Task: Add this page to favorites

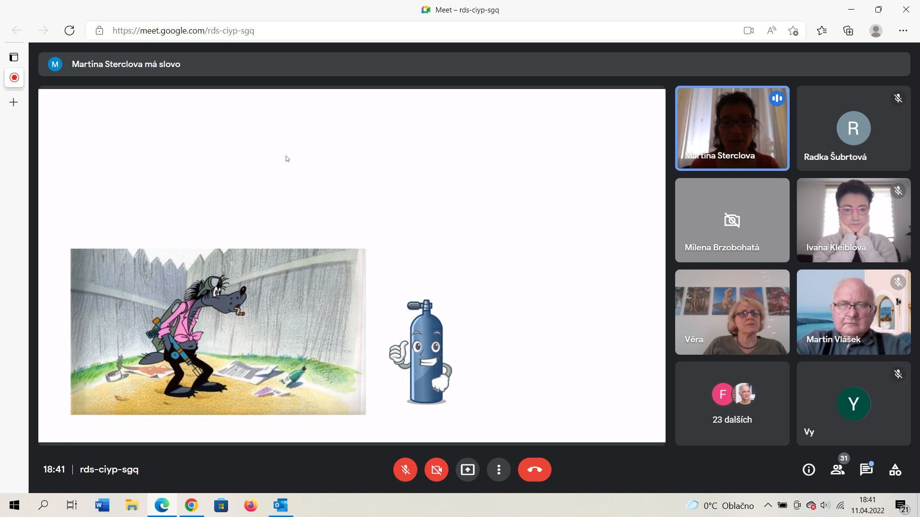Action: click(x=793, y=31)
